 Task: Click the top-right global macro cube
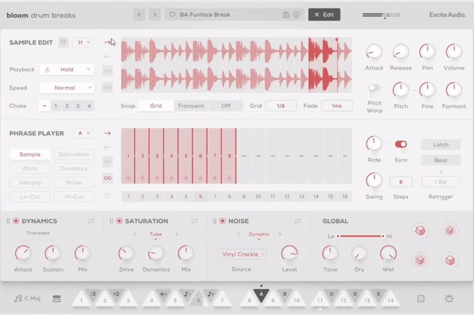click(x=450, y=230)
